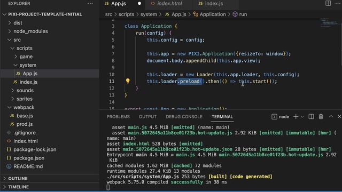Maximize panel with the up chevron

[x=331, y=117]
